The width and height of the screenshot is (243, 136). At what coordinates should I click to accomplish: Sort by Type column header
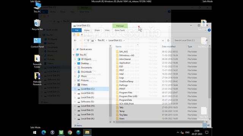pyautogui.click(x=190, y=46)
